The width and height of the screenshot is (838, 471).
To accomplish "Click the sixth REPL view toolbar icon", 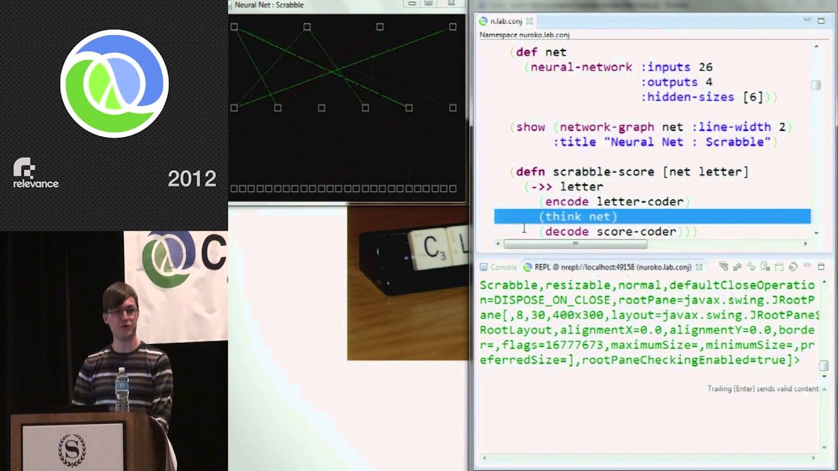I will tap(793, 267).
